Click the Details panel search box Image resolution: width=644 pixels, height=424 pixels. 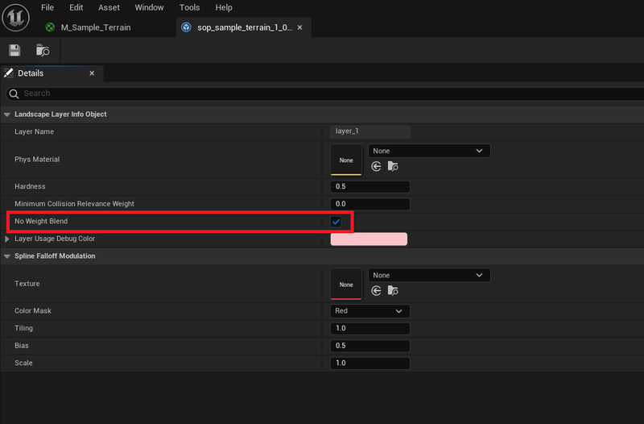[322, 94]
